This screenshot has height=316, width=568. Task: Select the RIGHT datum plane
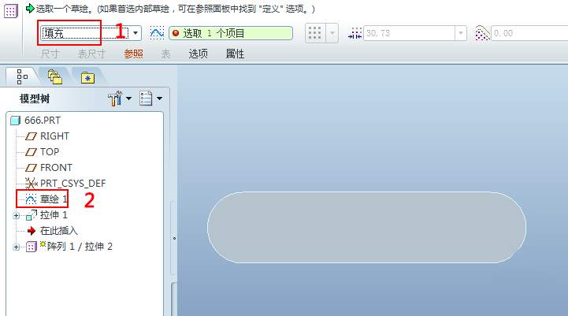pos(54,136)
